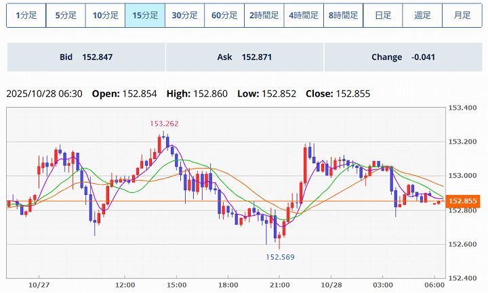
Task: Show the 4時間足 chart
Action: tap(303, 15)
